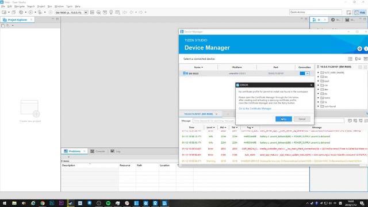Switch to the Problems tab
This screenshot has height=207, width=368.
(x=75, y=151)
